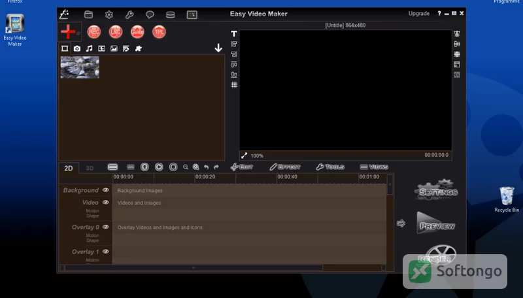This screenshot has height=298, width=523.
Task: Click the expand preview arrows icon
Action: [x=245, y=156]
